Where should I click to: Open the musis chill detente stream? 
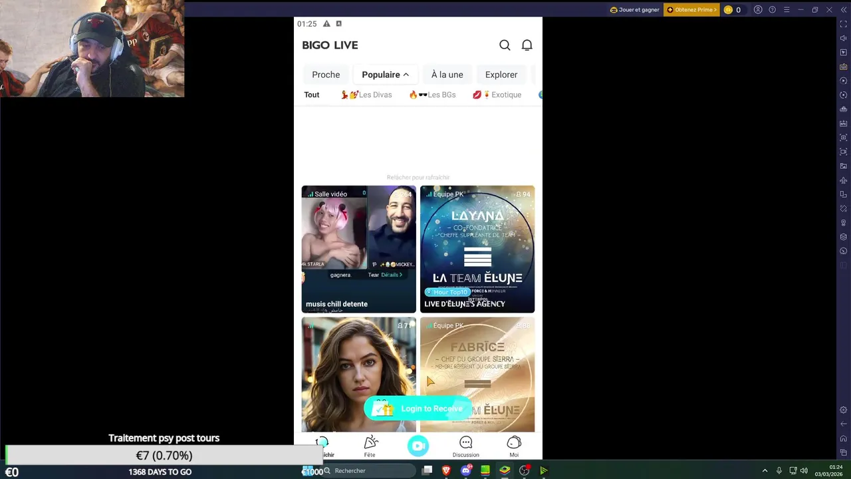358,249
